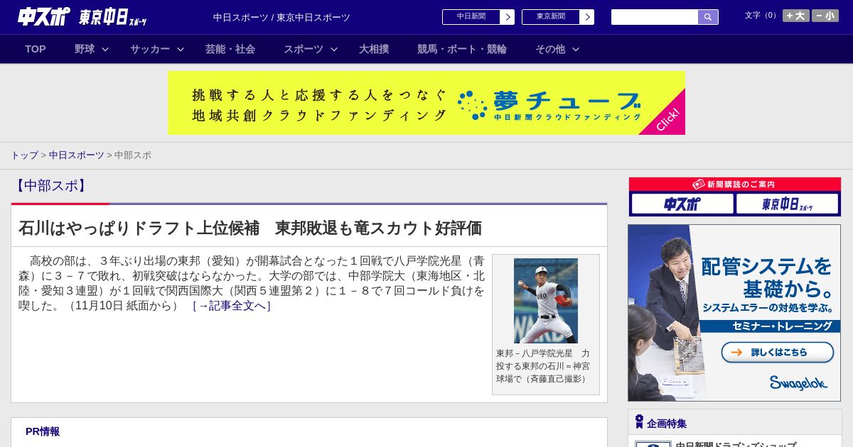Click the PR情報 heading
This screenshot has height=447, width=853.
coord(43,431)
